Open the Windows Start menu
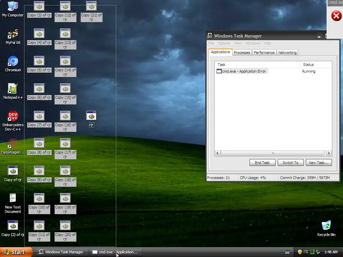The image size is (343, 257). click(x=16, y=252)
